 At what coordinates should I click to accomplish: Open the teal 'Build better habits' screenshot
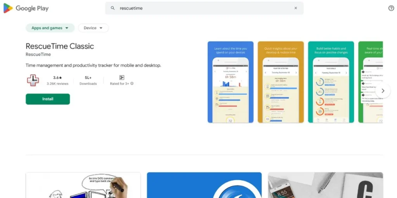(x=331, y=82)
